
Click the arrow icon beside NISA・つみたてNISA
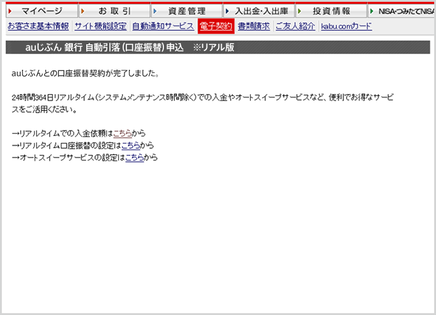pos(372,11)
